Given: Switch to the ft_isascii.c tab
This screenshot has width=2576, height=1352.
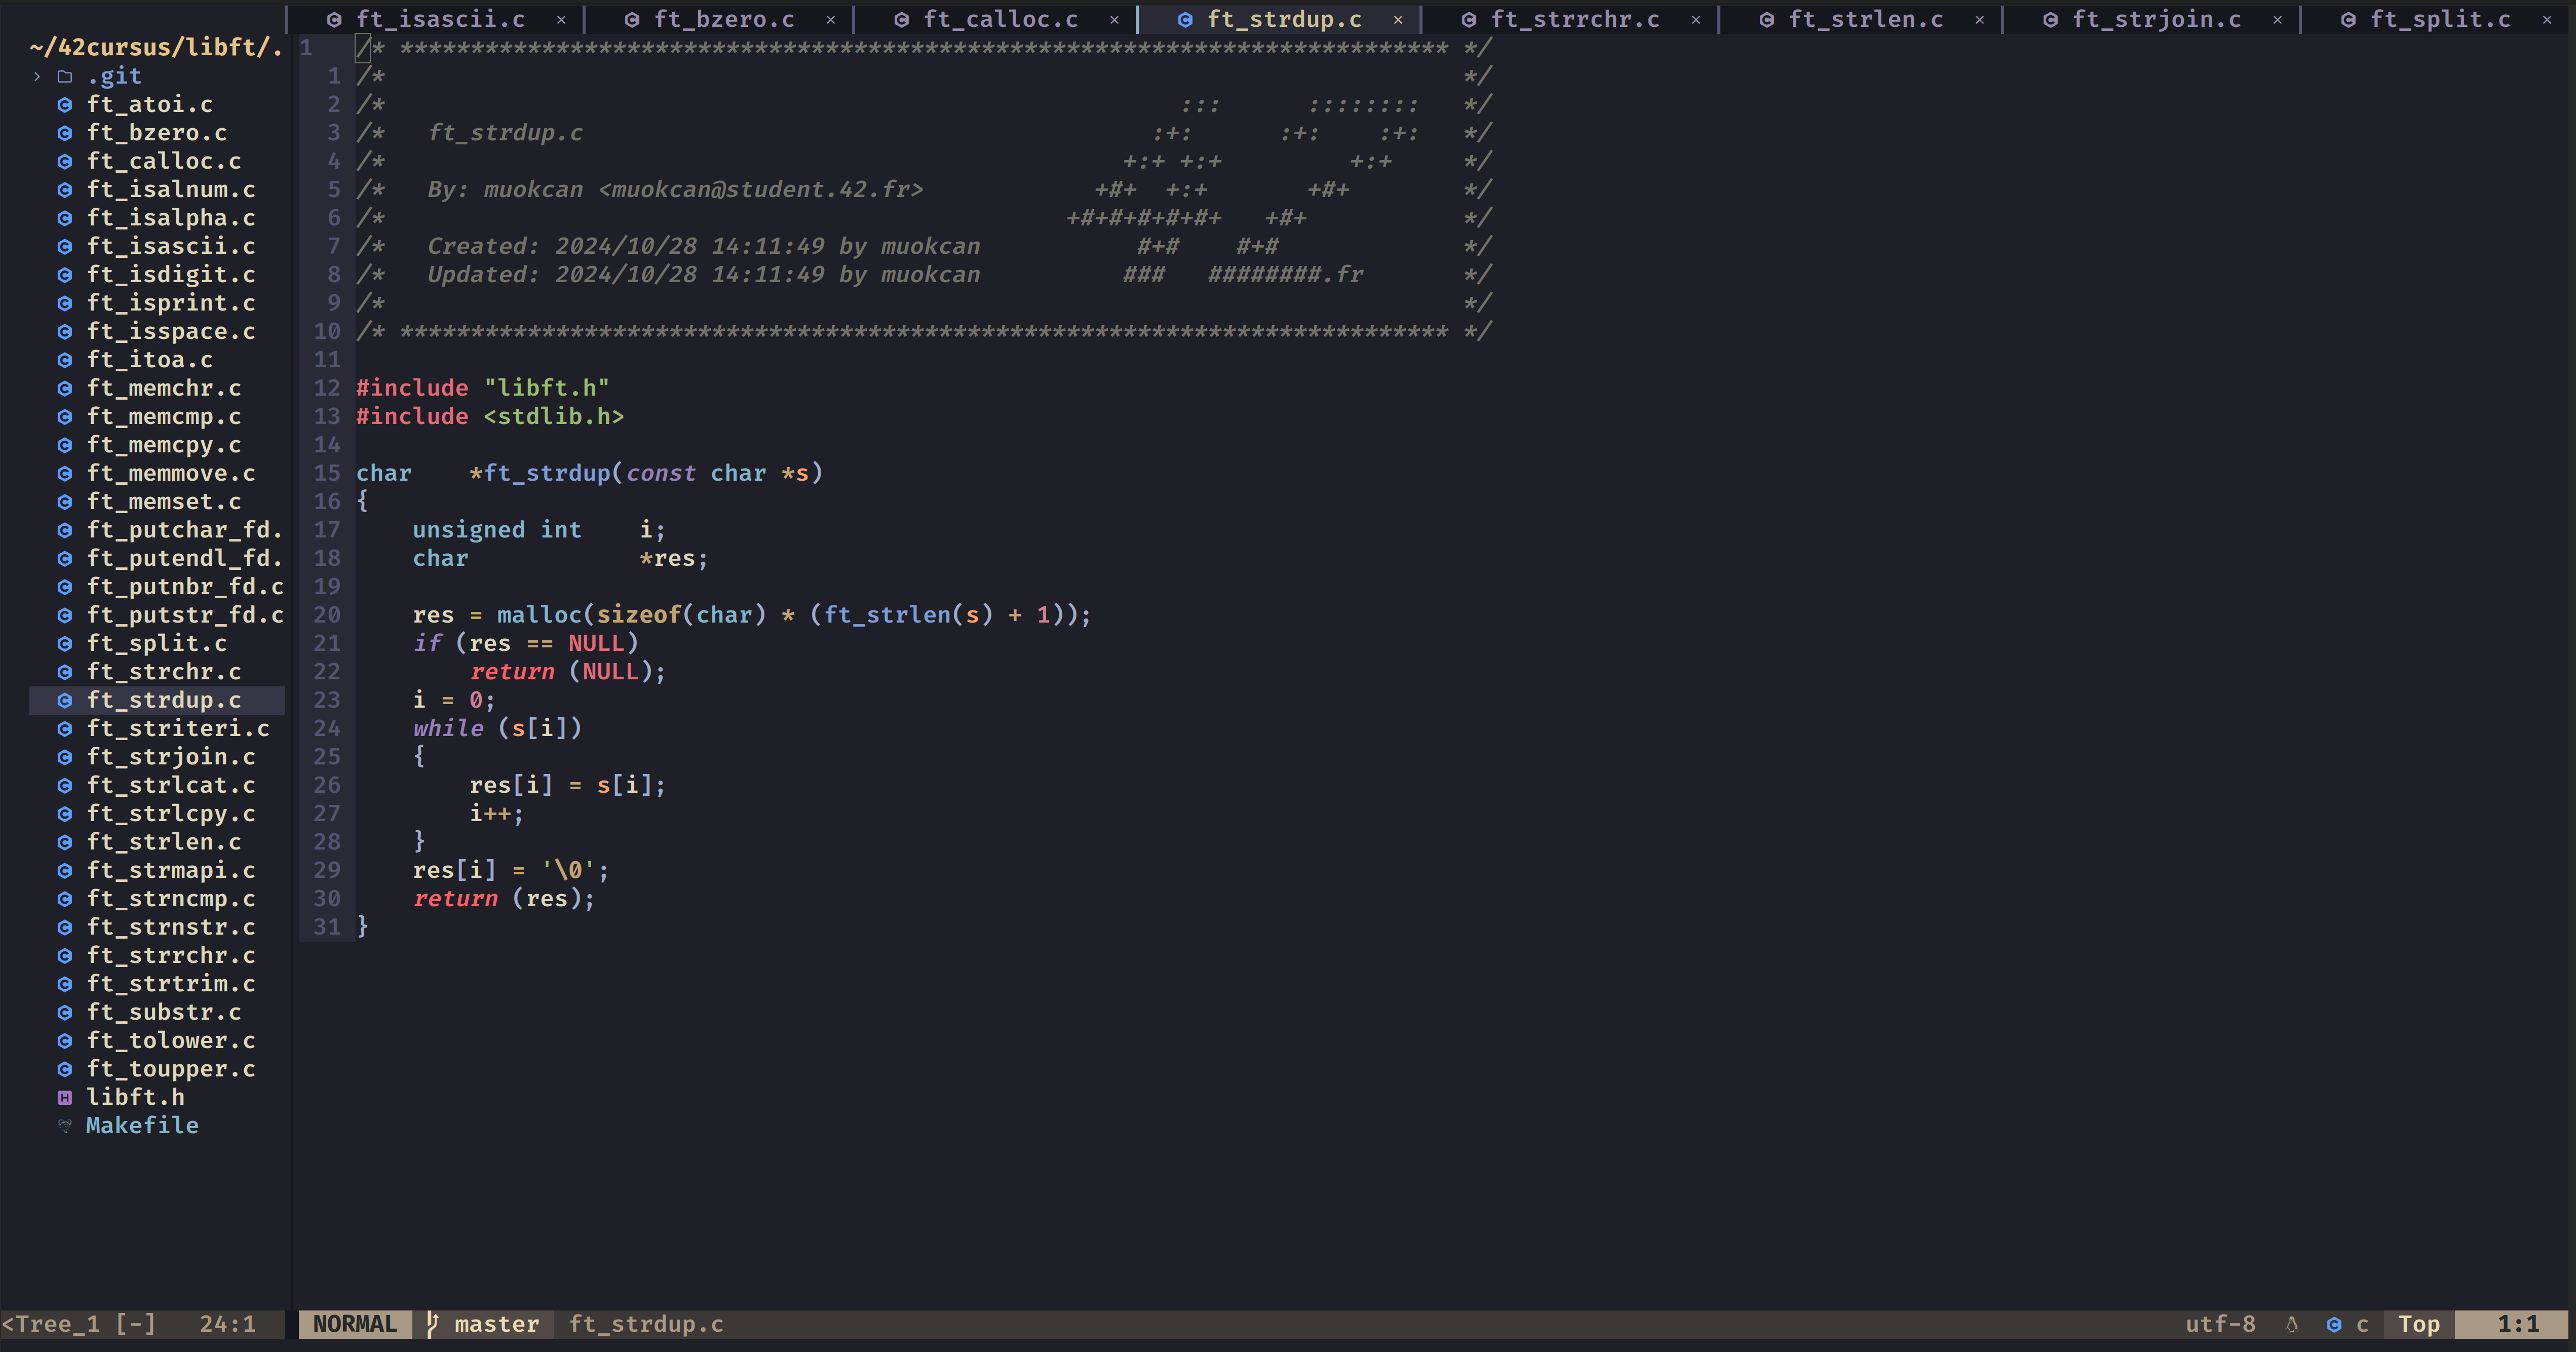Looking at the screenshot, I should point(440,19).
